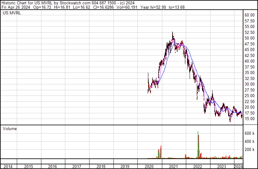Go to 2023 on the timeline

222,167
